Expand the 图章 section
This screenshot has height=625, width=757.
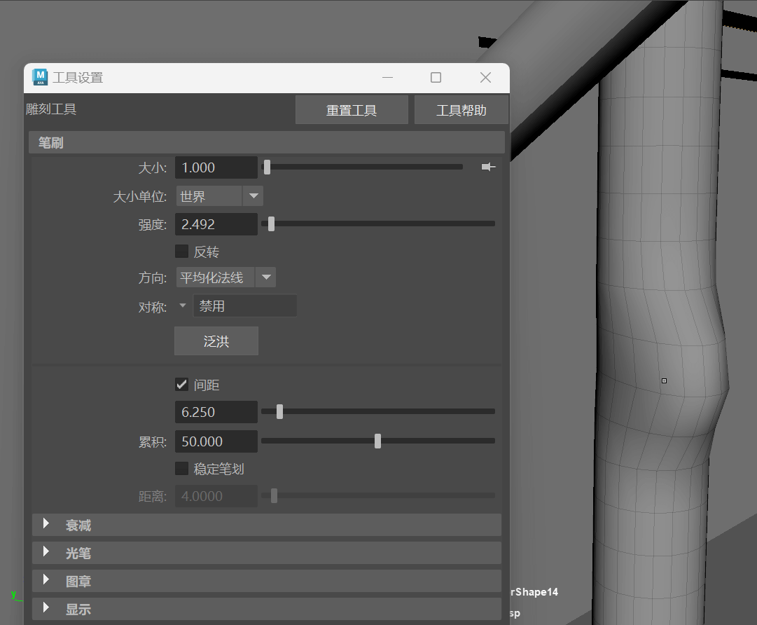(x=267, y=581)
